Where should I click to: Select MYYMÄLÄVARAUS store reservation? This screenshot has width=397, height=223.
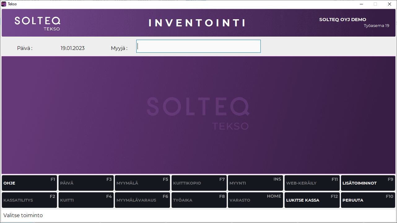(142, 200)
